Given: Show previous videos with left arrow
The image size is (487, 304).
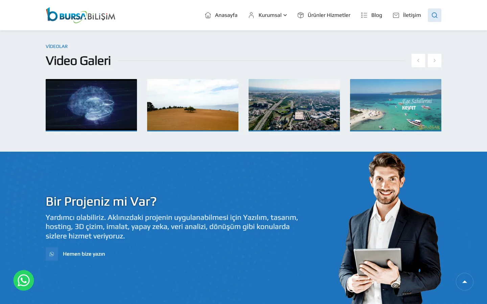Looking at the screenshot, I should (x=418, y=60).
